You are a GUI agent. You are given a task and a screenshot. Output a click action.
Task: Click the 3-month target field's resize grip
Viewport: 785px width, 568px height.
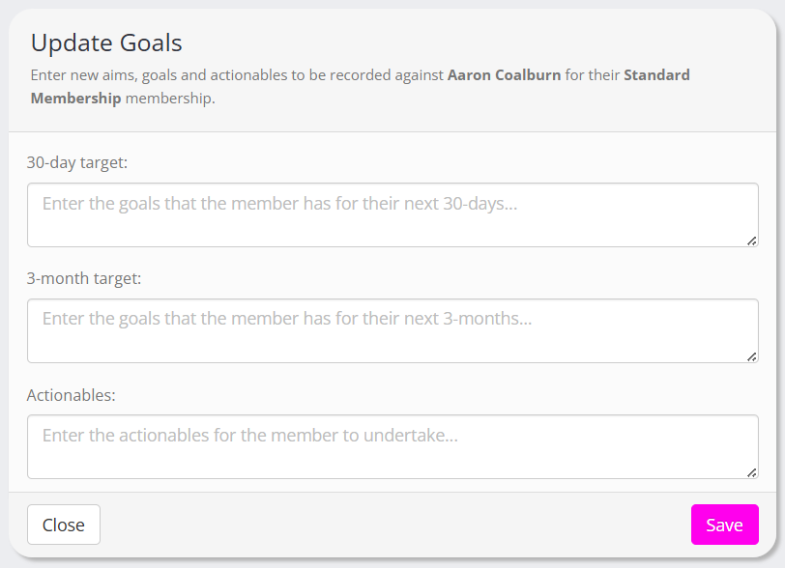click(752, 356)
